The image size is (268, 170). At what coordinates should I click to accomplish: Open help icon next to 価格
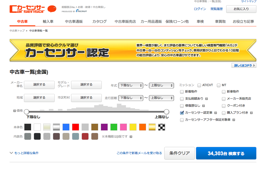click(15, 111)
